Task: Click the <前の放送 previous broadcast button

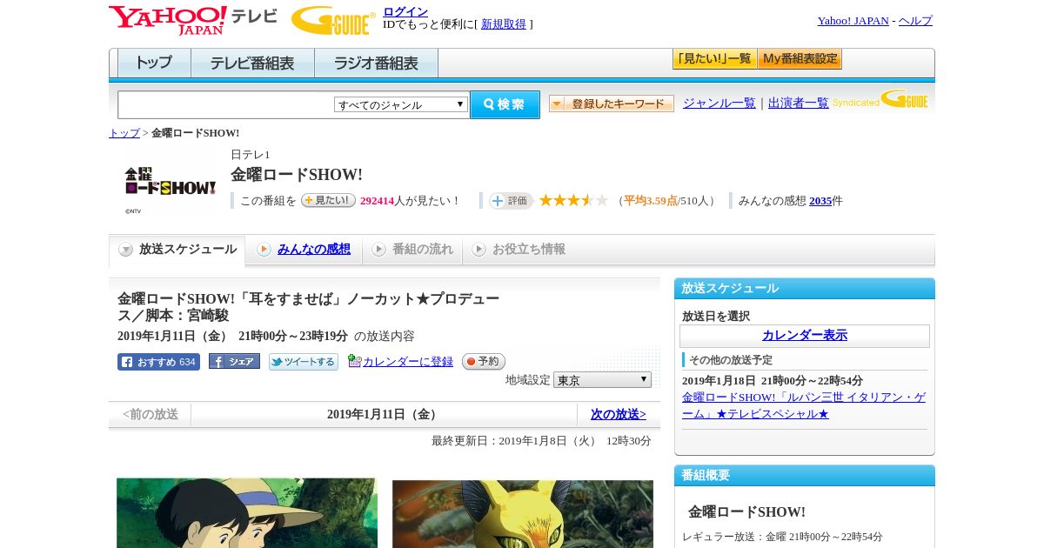Action: coord(151,415)
